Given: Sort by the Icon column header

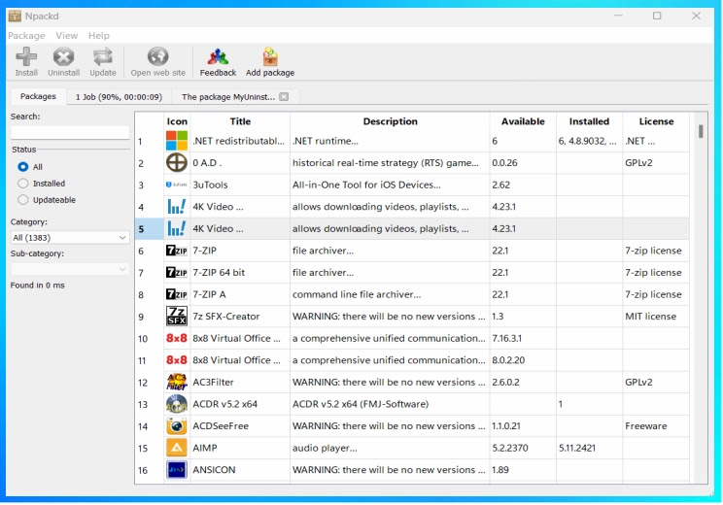Looking at the screenshot, I should [177, 121].
